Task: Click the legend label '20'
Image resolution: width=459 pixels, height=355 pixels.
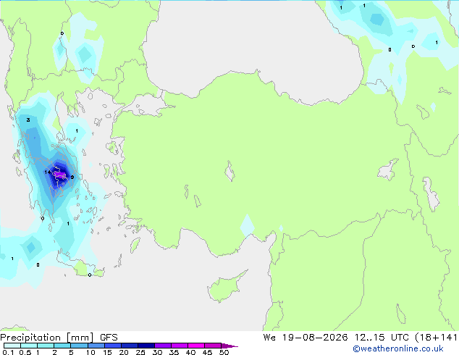Action: [124, 352]
